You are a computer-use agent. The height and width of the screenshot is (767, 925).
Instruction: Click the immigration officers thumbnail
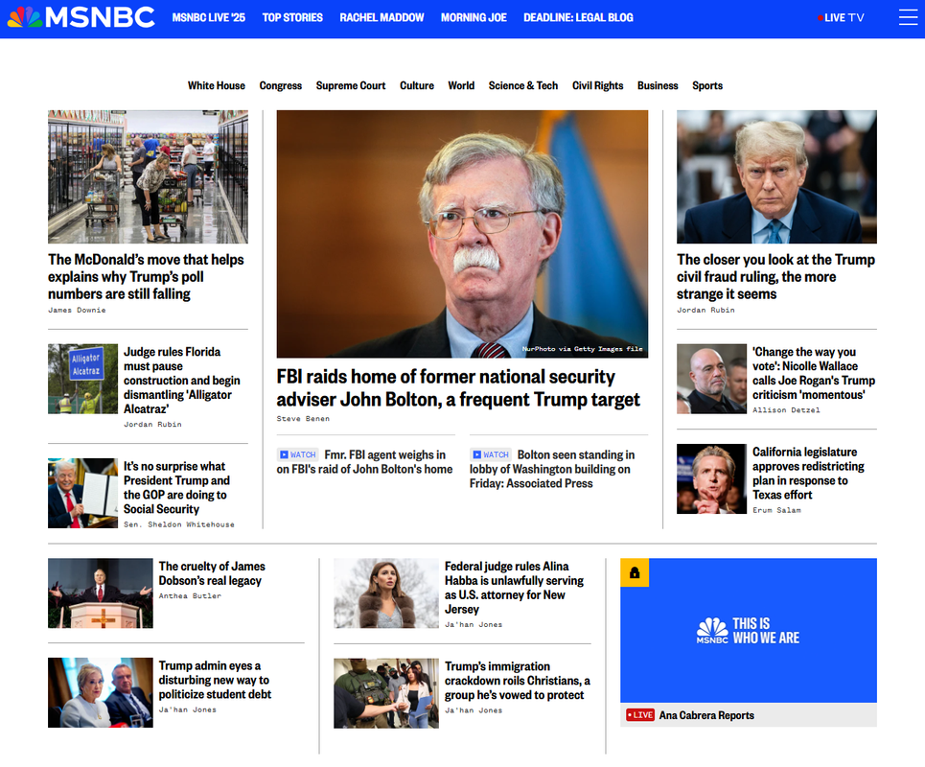point(386,693)
